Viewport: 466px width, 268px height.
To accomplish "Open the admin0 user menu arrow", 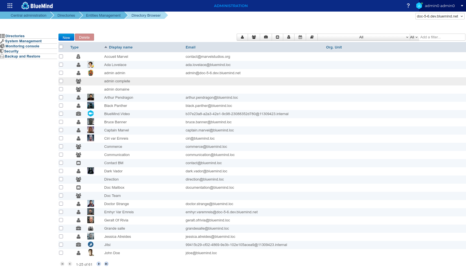I will 462,6.
